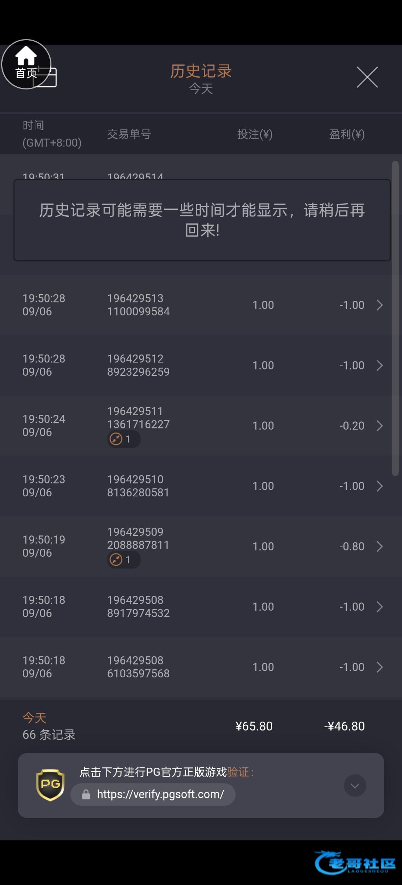Tap the home 首页 floating button

click(x=26, y=64)
